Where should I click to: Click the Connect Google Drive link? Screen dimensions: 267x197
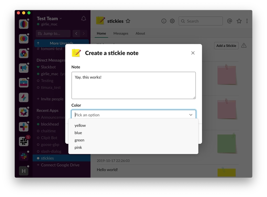click(60, 165)
